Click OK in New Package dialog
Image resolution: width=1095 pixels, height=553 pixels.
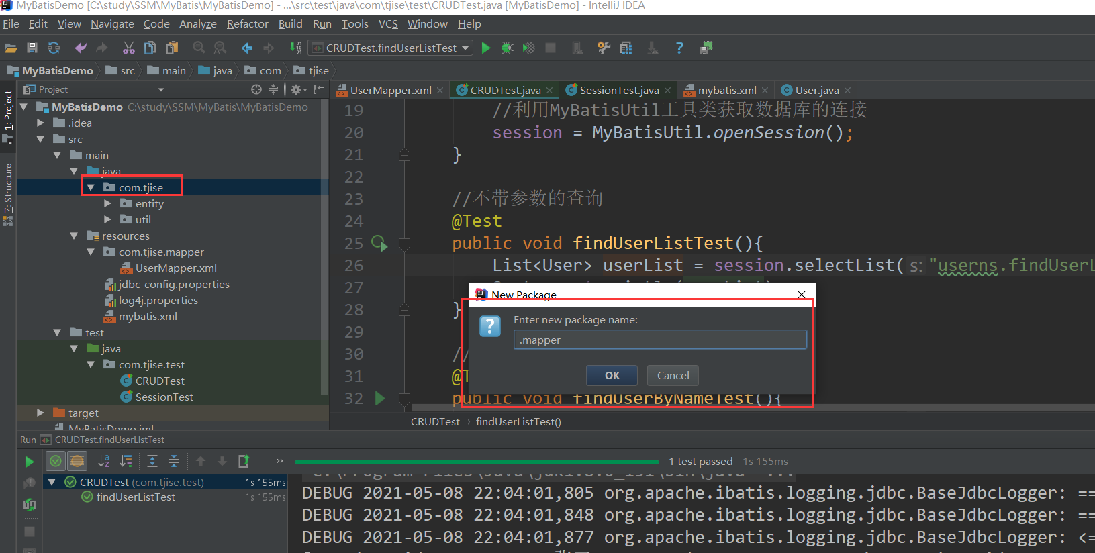tap(612, 375)
